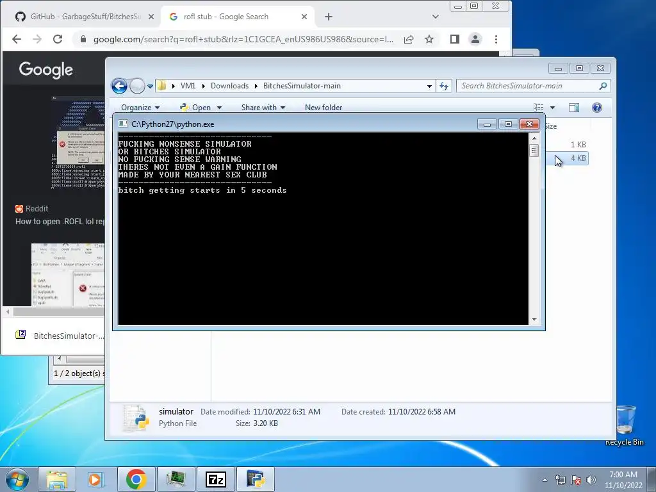The height and width of the screenshot is (492, 656).
Task: Click the network tray icon
Action: click(x=560, y=480)
